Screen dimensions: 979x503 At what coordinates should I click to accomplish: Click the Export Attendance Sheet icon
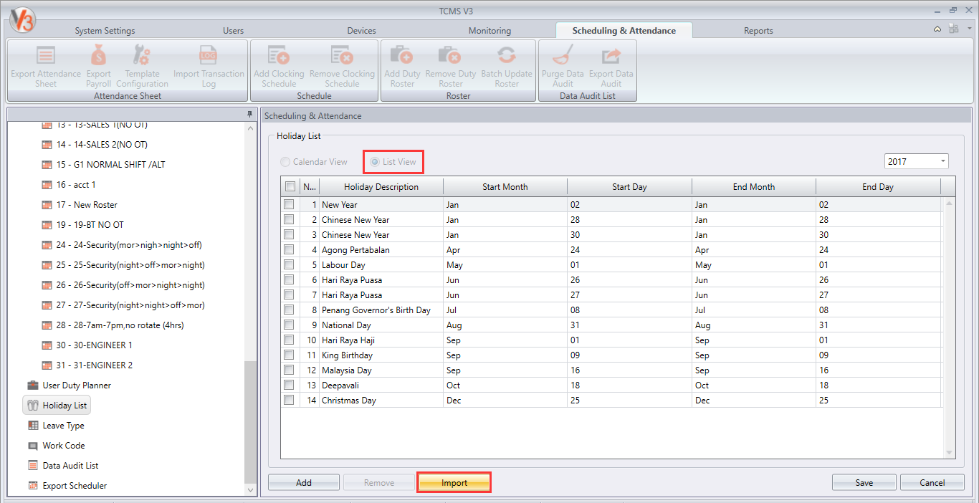point(46,55)
